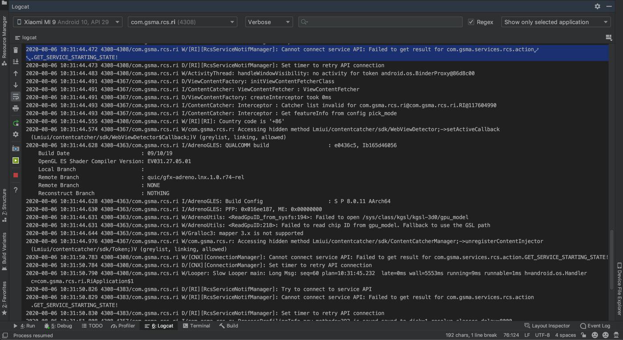Click log line "mapper 3.x is not supported"
The image size is (623, 340).
tap(164, 233)
